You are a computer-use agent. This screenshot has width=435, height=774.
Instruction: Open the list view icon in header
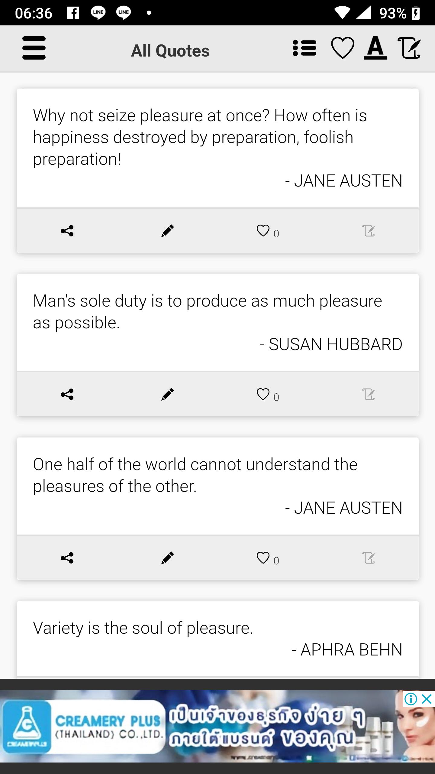coord(304,48)
